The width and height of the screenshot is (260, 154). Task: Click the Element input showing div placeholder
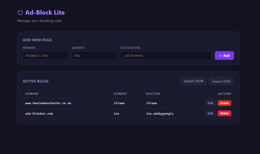coord(94,55)
